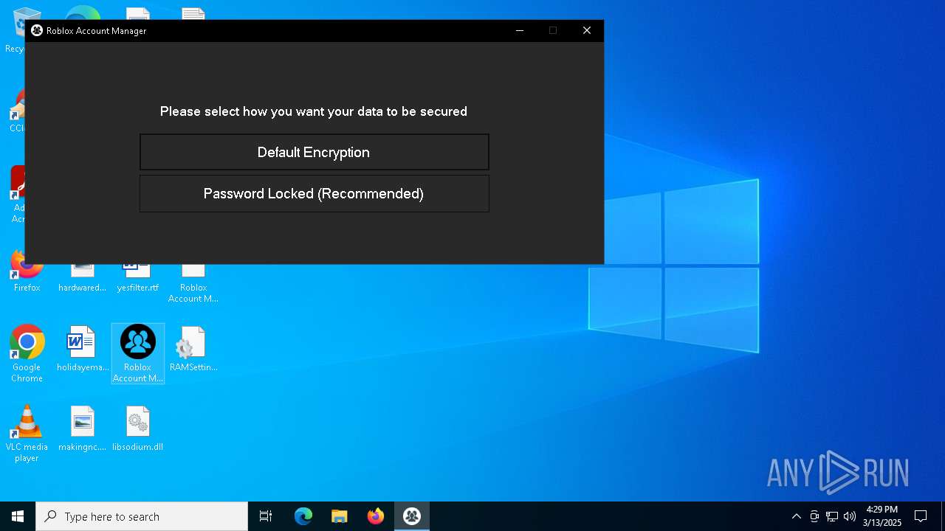This screenshot has height=531, width=945.
Task: Select the Roblox Account Manager desktop app icon
Action: tap(138, 353)
